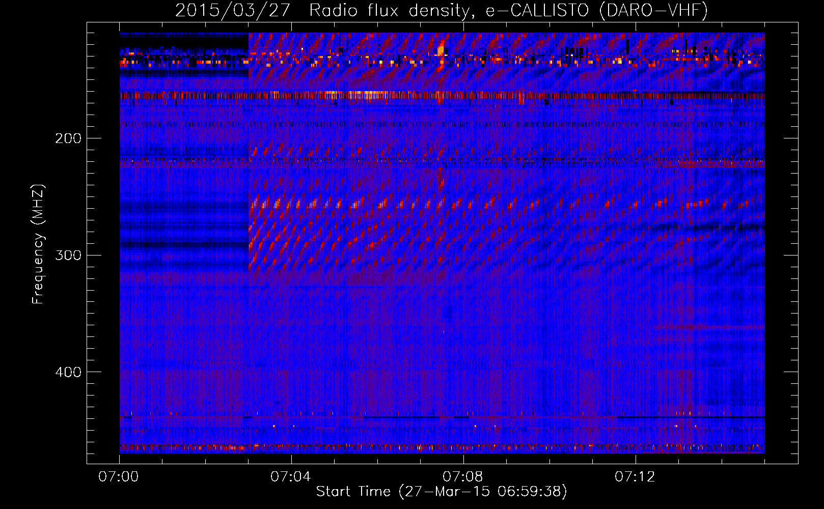
Task: Click the 07:04 time tick label
Action: click(x=291, y=477)
